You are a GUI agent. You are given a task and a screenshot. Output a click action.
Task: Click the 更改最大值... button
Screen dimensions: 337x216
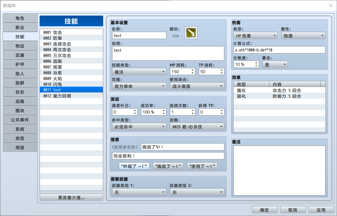click(x=71, y=197)
